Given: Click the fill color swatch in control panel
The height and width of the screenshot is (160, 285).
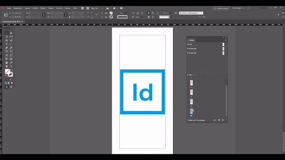Looking at the screenshot, I should tap(111, 13).
